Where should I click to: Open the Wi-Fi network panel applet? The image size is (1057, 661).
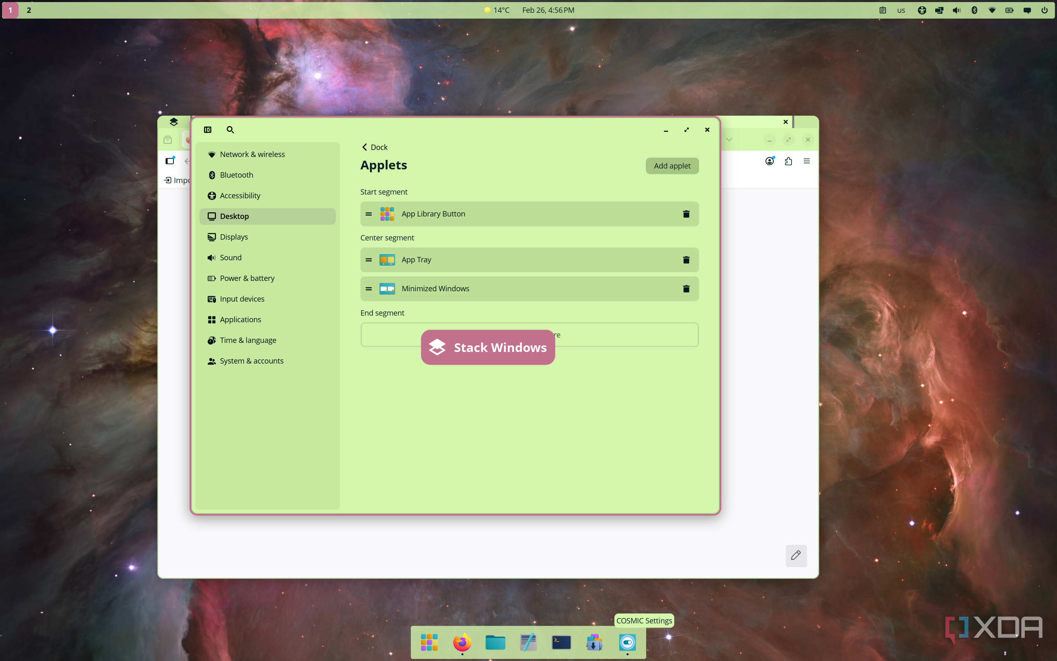[x=992, y=10]
